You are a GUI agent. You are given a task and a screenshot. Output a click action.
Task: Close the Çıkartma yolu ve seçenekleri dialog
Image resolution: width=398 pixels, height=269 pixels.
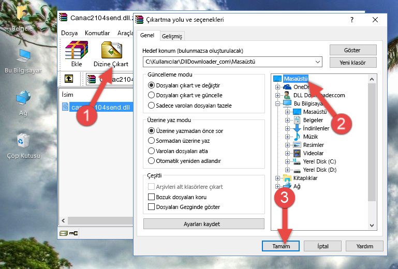[375, 20]
